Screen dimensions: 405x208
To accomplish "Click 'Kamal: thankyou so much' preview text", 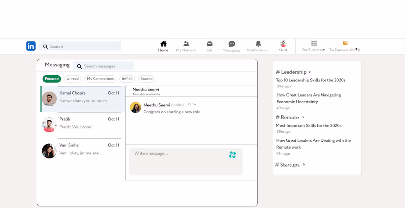I will click(x=83, y=101).
